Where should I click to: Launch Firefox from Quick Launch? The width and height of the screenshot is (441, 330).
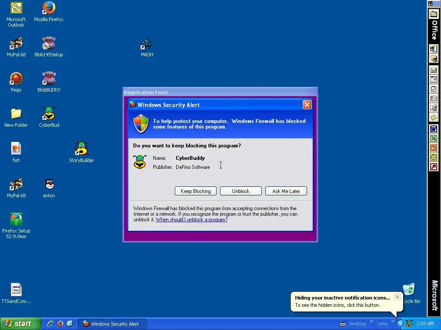tap(60, 324)
